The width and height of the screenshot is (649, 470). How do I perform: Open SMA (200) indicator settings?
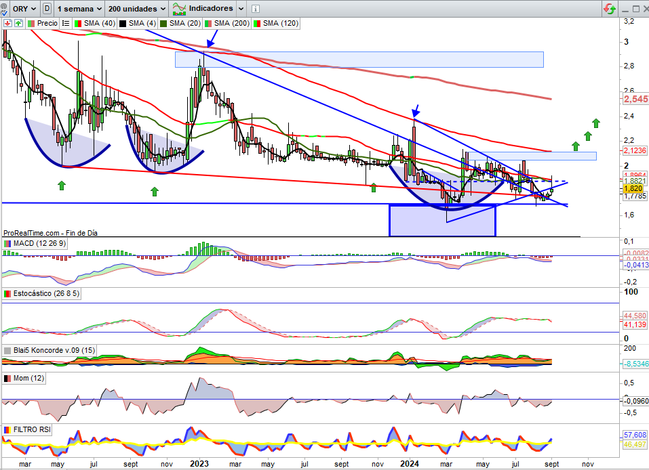tap(232, 23)
